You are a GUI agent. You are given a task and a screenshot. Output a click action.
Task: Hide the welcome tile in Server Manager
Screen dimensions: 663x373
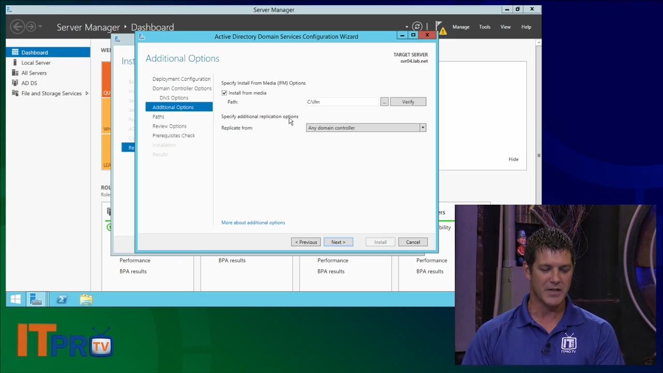pos(513,160)
